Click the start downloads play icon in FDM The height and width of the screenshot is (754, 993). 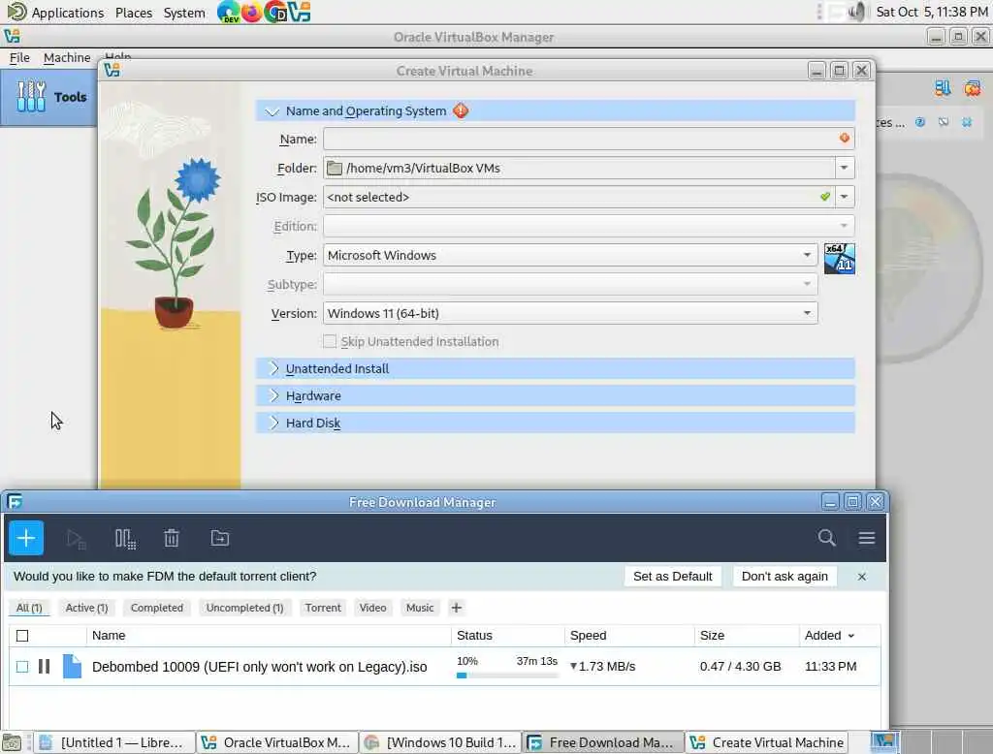pyautogui.click(x=76, y=539)
